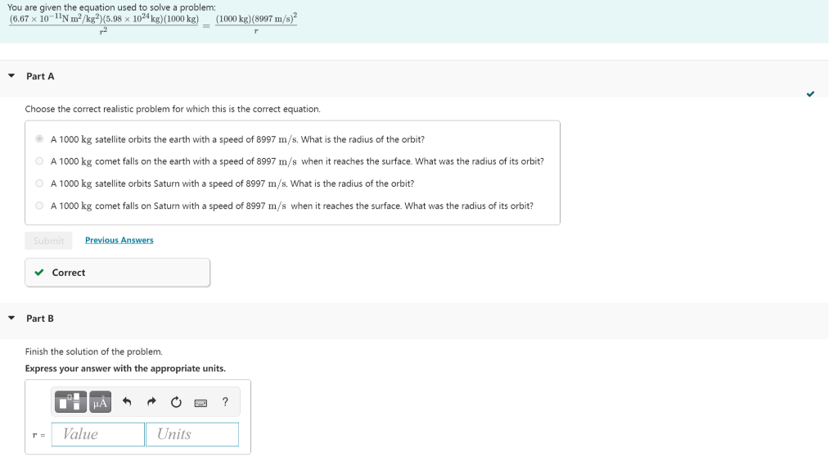Collapse the Part B section
This screenshot has height=457, width=838.
(11, 318)
